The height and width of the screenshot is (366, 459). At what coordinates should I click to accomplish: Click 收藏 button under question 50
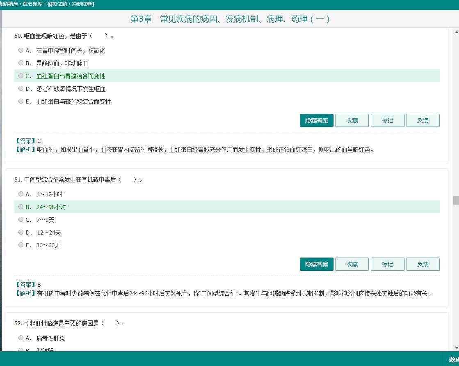coord(352,120)
